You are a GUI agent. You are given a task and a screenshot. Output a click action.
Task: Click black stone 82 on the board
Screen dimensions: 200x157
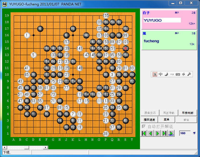(x=132, y=81)
